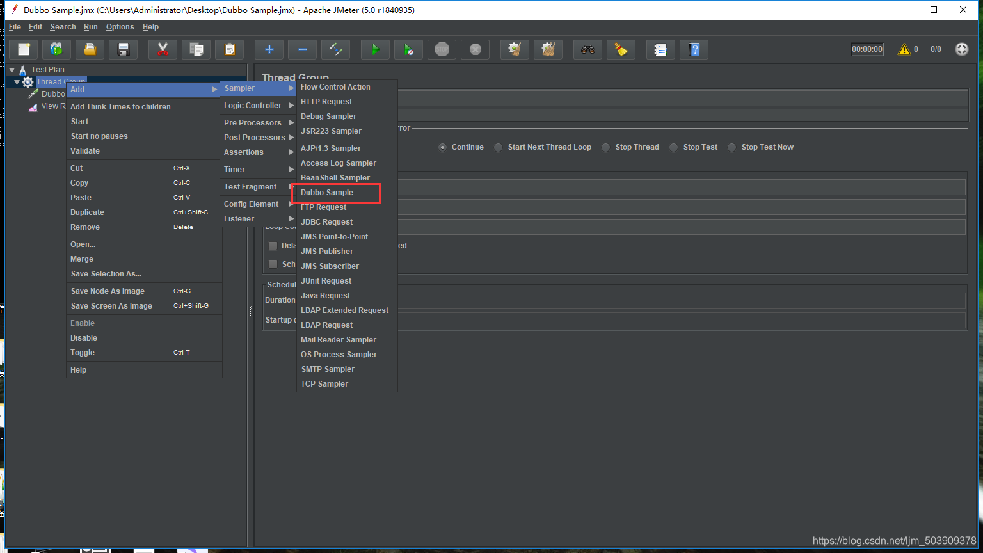
Task: Click the New test plan toolbar icon
Action: (24, 49)
